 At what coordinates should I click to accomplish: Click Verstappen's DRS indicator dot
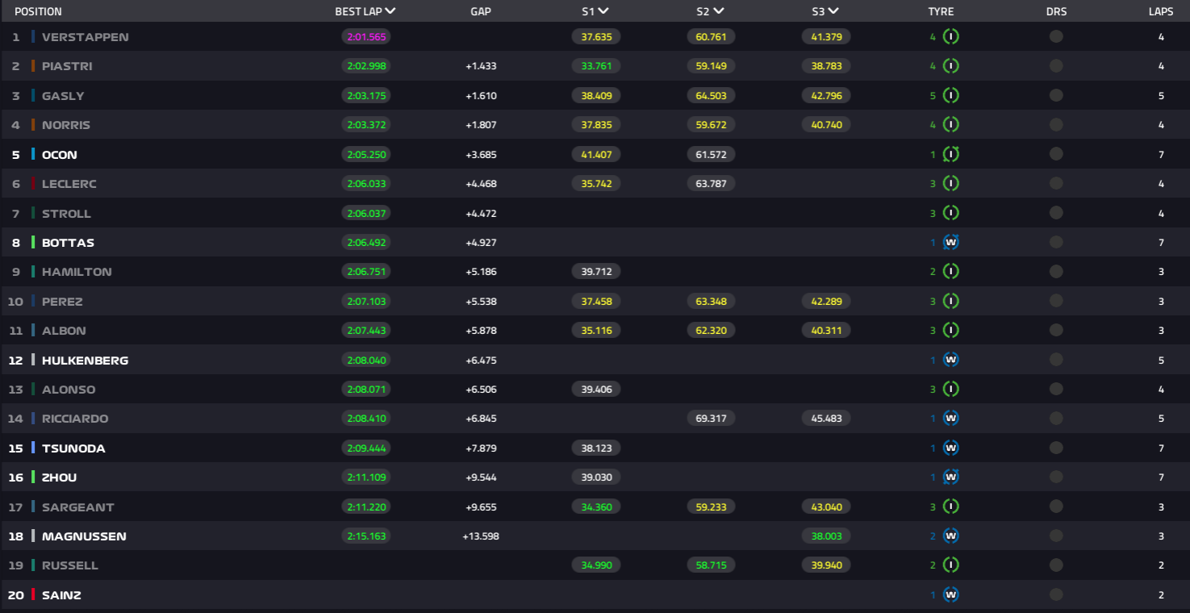(x=1056, y=37)
